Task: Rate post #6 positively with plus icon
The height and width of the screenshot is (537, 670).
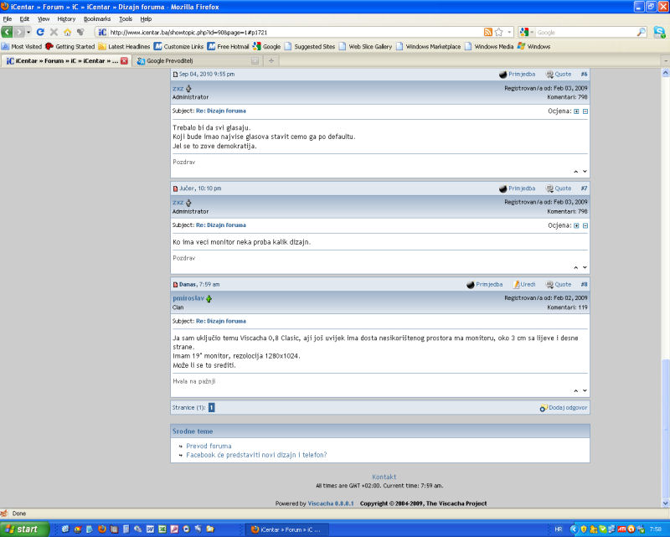Action: coord(576,111)
